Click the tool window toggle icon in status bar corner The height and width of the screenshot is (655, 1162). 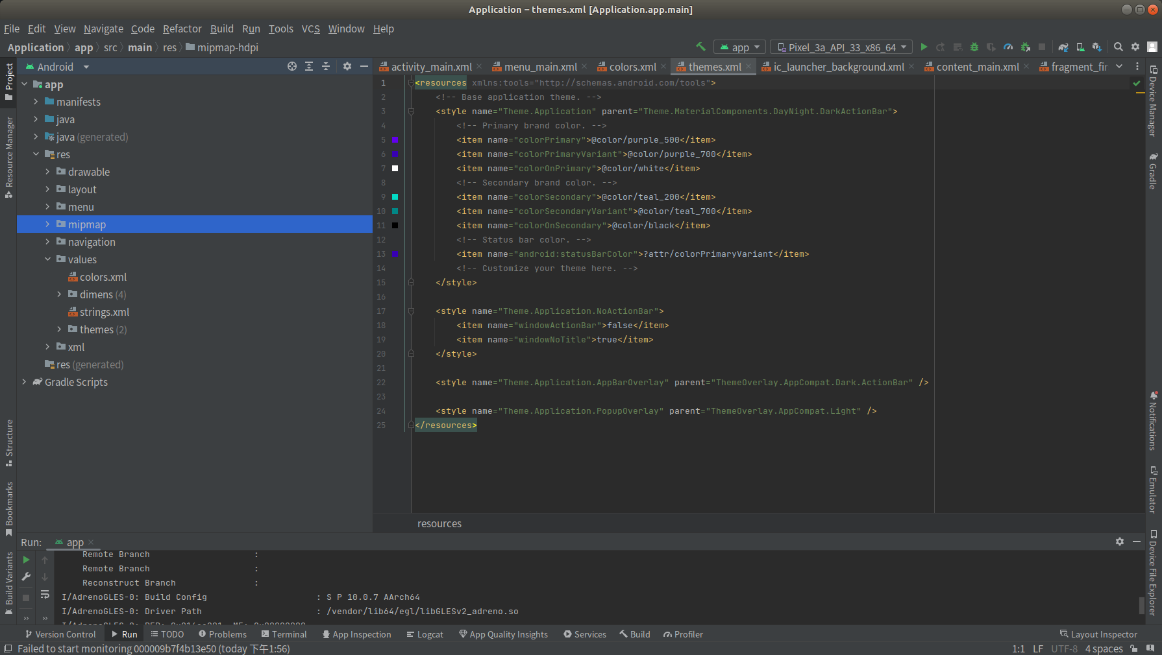coord(8,649)
